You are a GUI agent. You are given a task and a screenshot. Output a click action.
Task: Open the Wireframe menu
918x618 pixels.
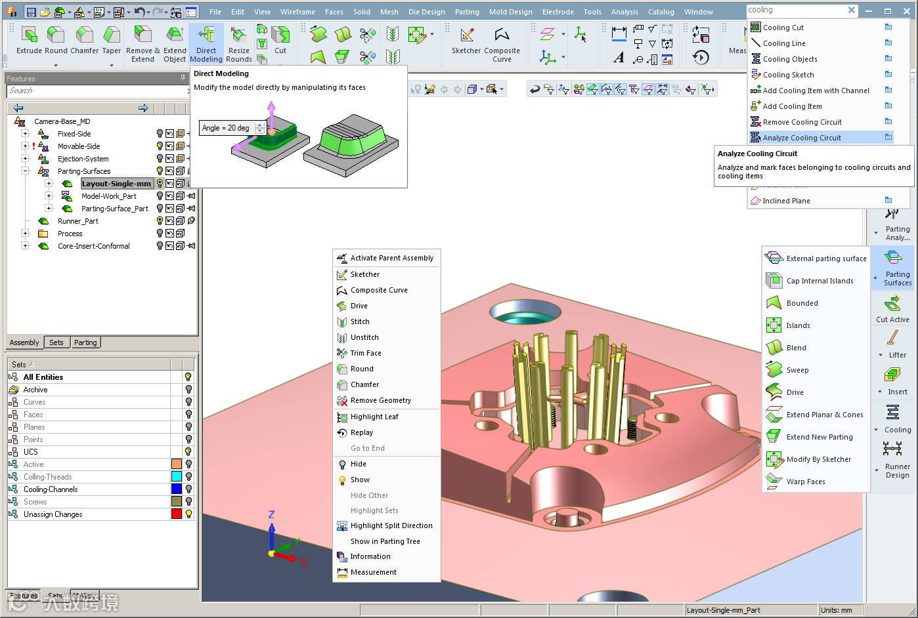click(x=297, y=12)
